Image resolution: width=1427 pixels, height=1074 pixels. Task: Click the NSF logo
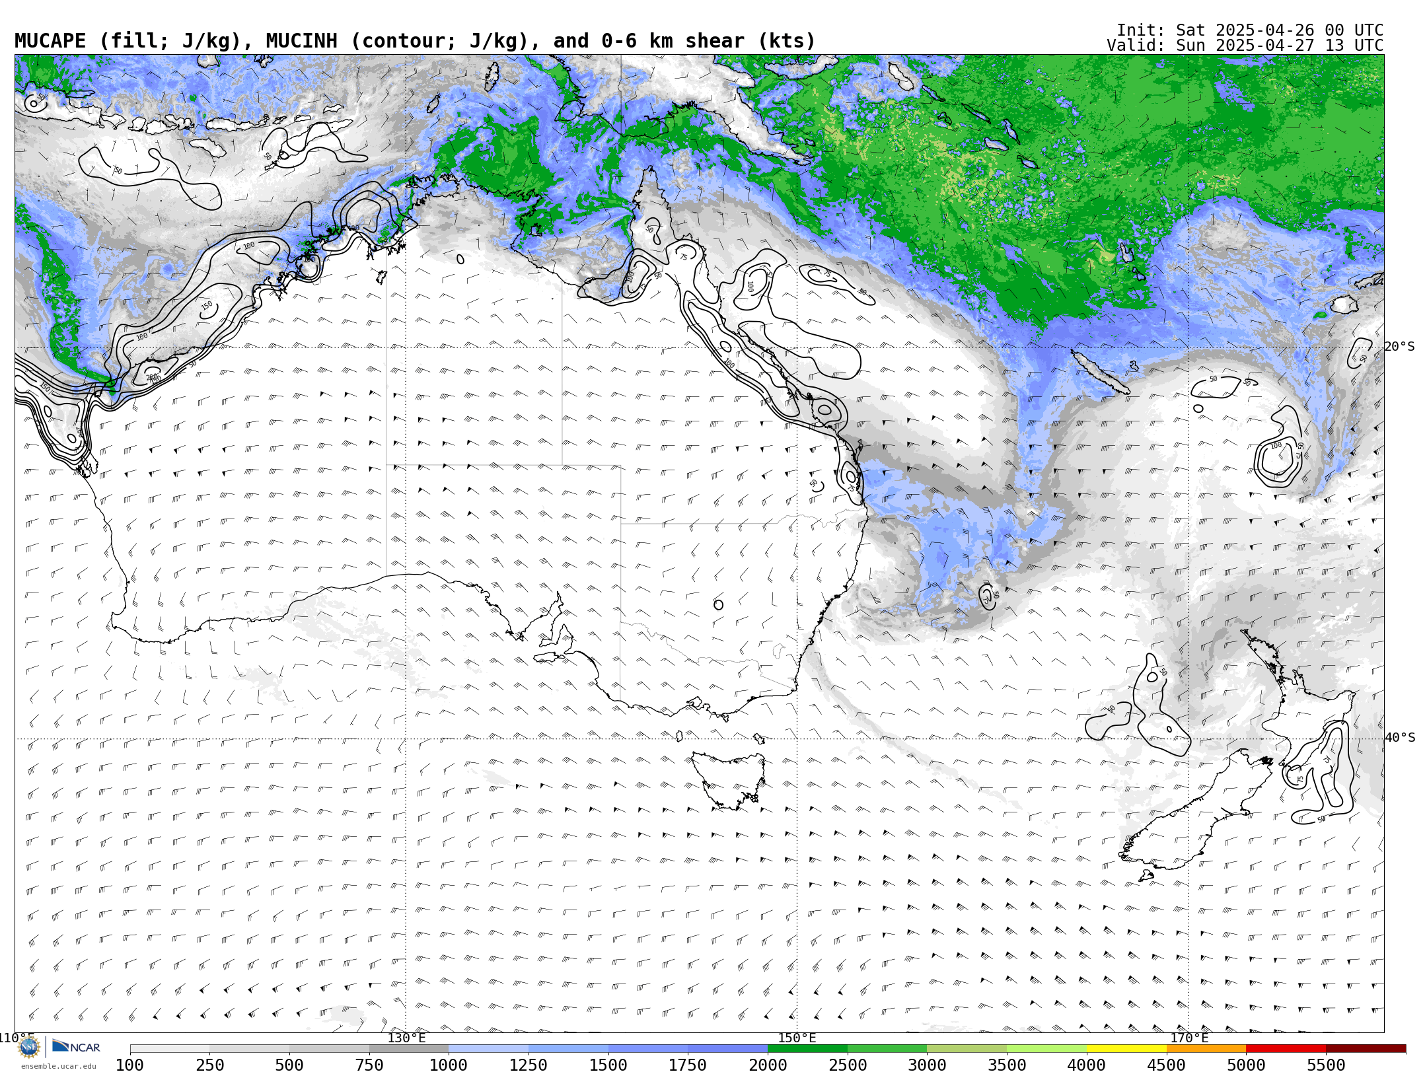29,1047
